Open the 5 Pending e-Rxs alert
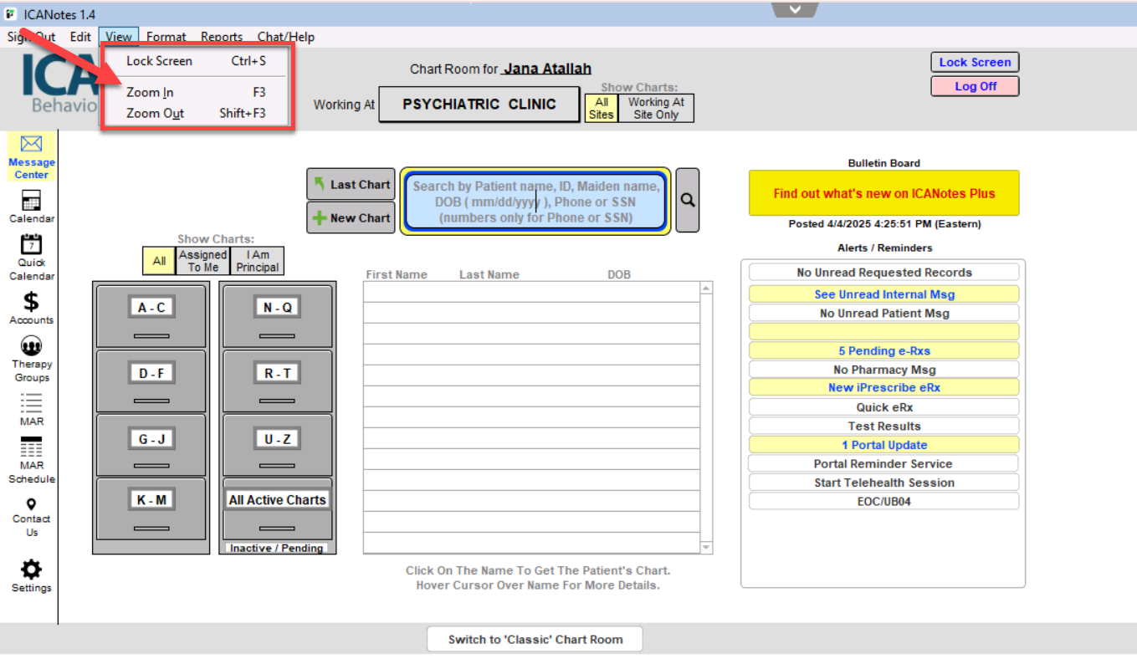This screenshot has width=1137, height=664. coord(883,351)
